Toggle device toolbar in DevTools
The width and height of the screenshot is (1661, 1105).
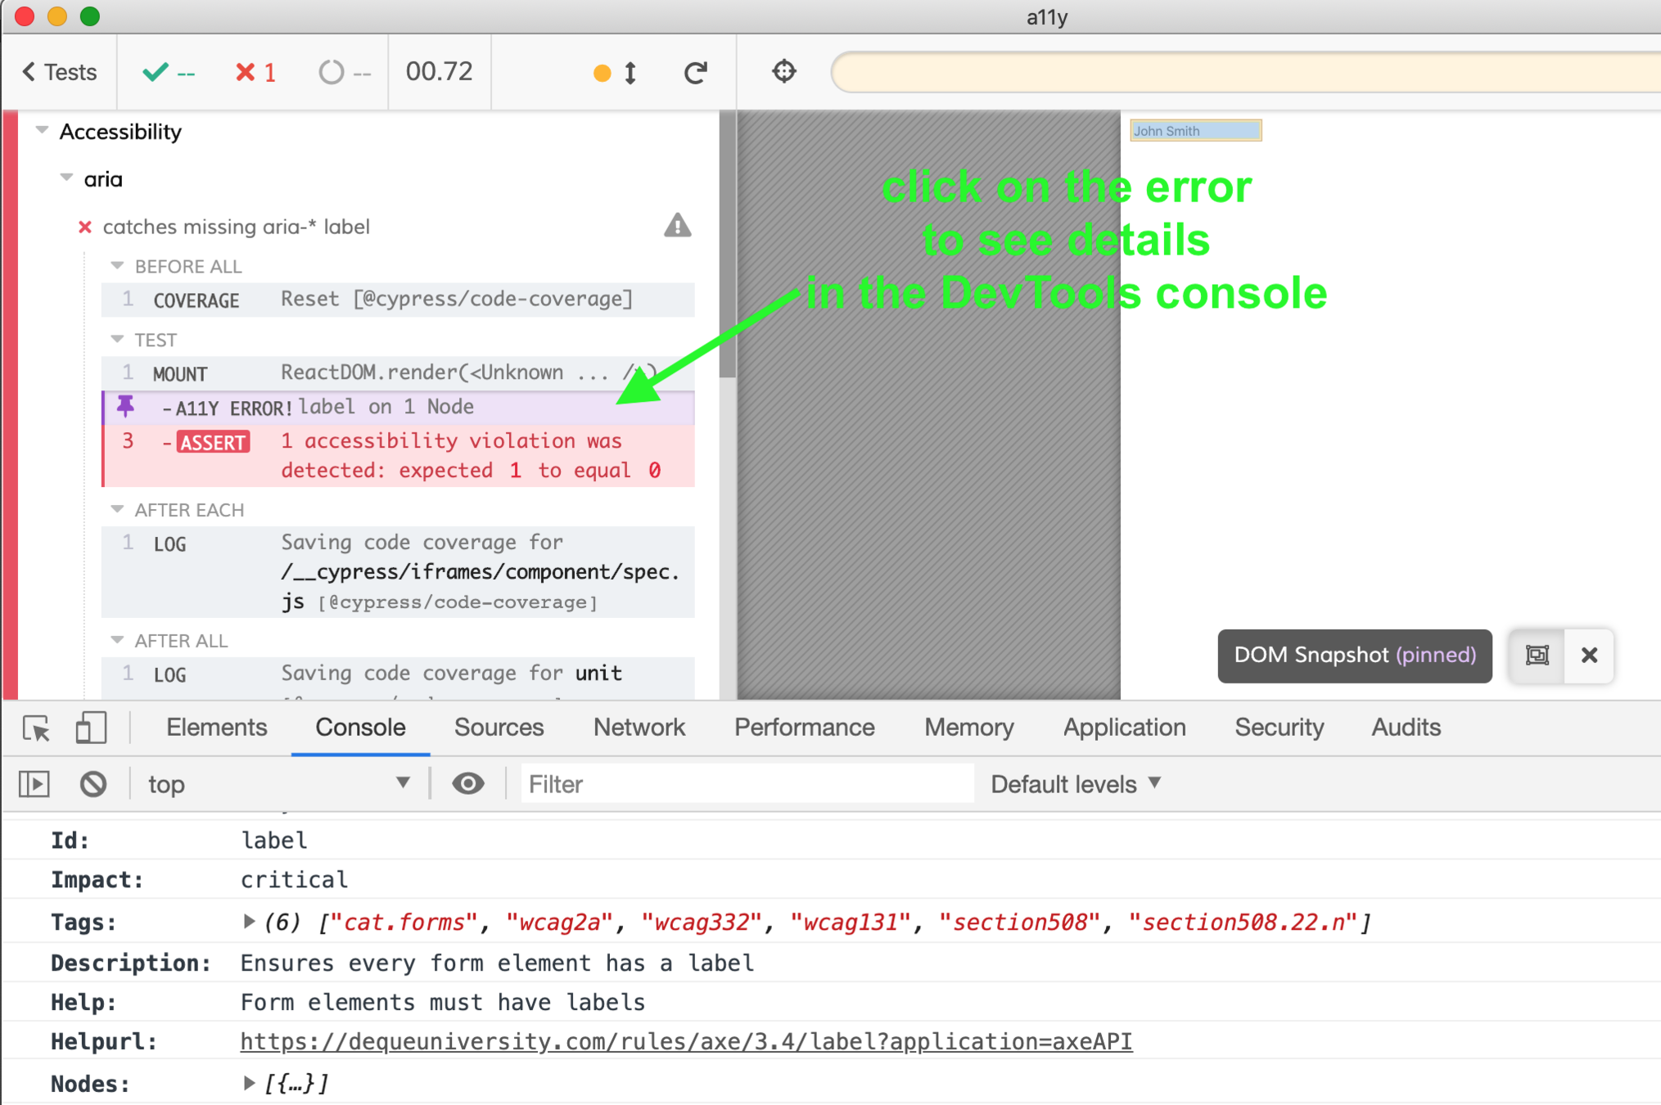[91, 728]
